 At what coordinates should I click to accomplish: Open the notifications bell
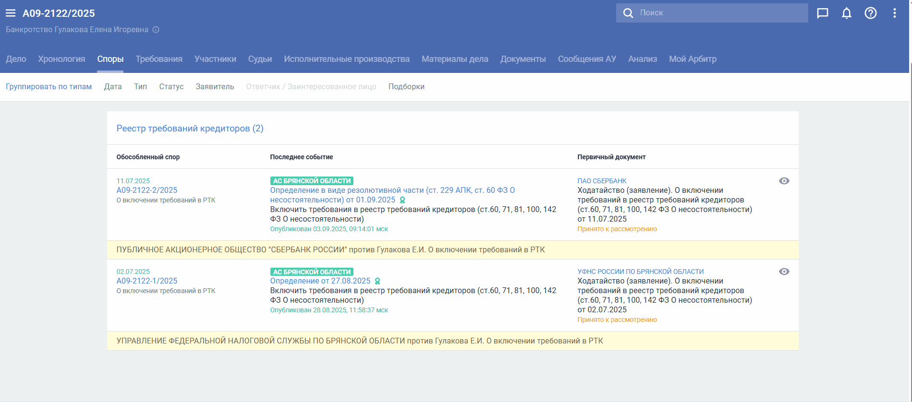846,13
